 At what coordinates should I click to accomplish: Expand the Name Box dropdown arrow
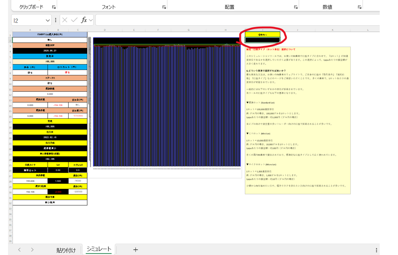[48, 21]
